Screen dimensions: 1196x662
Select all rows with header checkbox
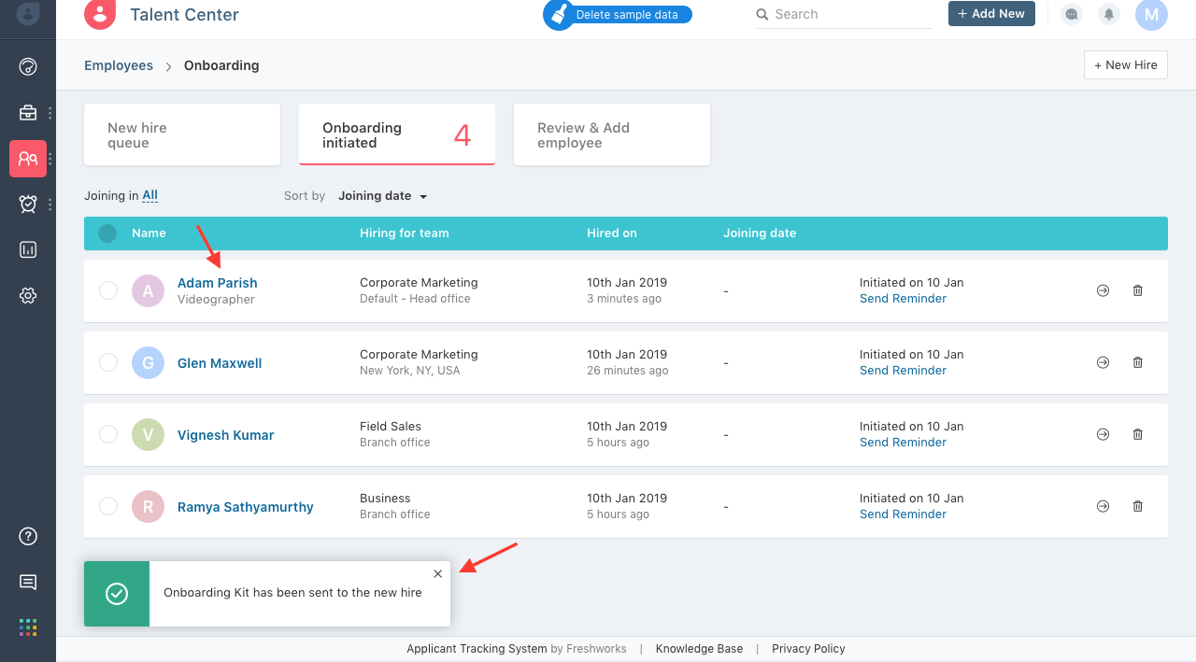pyautogui.click(x=107, y=233)
